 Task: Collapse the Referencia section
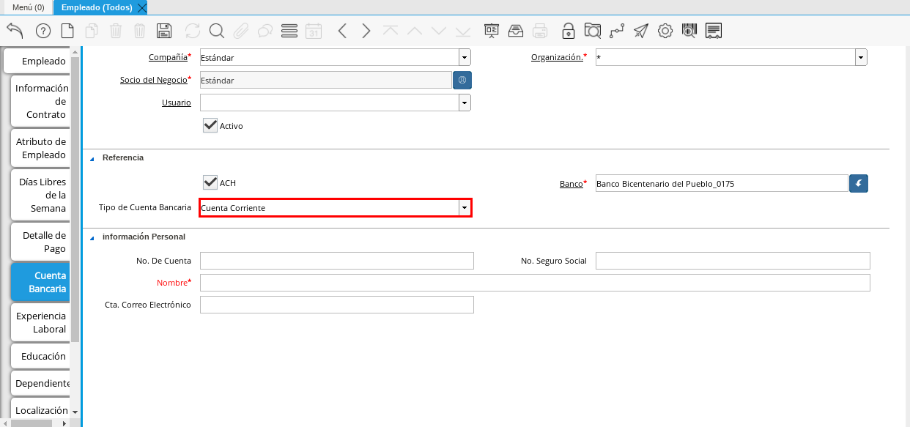point(92,158)
